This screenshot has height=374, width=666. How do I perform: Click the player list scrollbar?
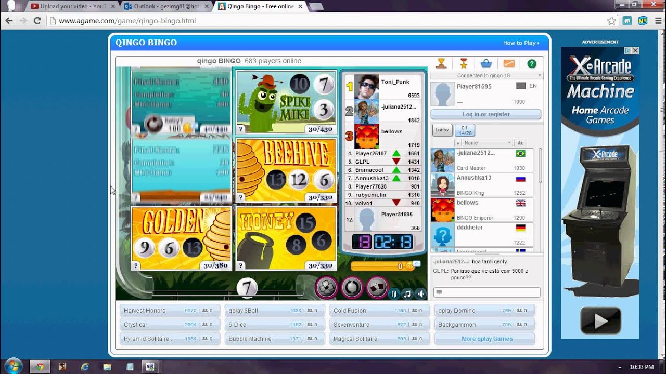[x=540, y=166]
